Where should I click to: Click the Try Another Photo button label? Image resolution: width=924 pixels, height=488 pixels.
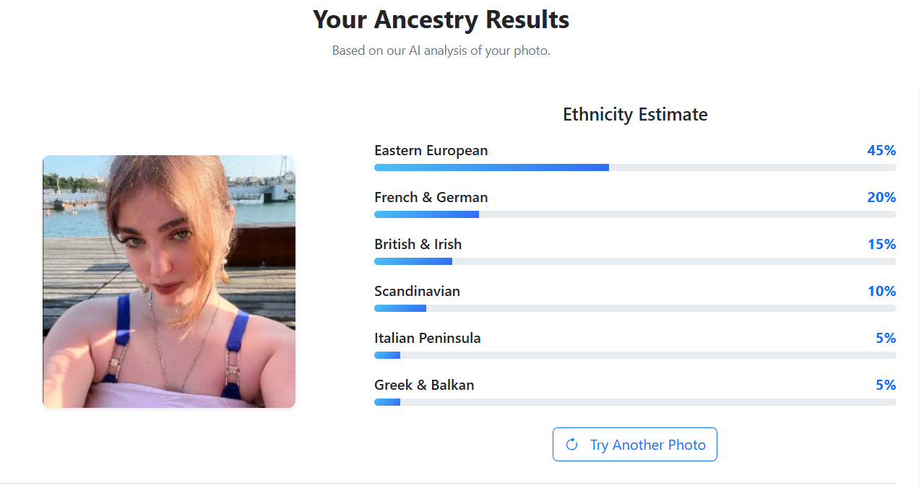[647, 445]
